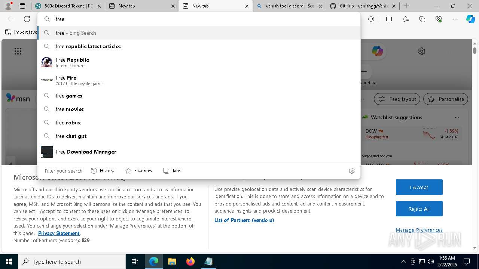Refresh the page with the reload icon
This screenshot has height=269, width=479.
pyautogui.click(x=27, y=19)
